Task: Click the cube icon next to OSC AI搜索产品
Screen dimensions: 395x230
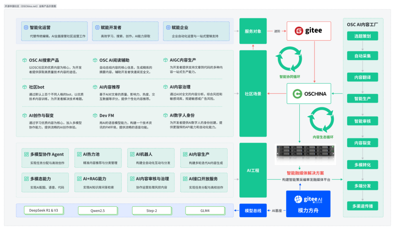Action: (x=24, y=60)
